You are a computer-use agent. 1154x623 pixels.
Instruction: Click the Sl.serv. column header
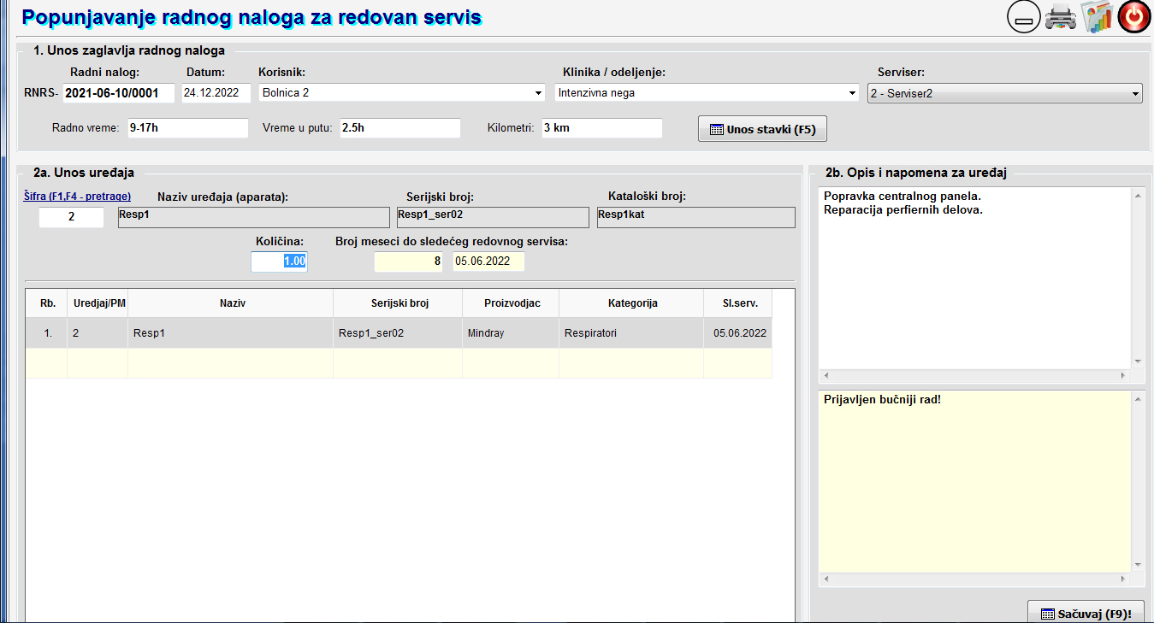click(x=738, y=303)
